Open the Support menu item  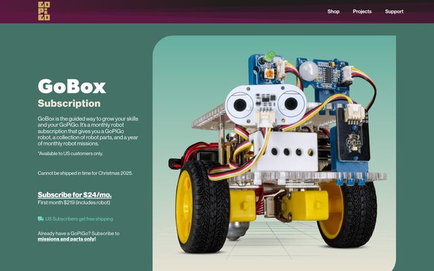pyautogui.click(x=394, y=12)
